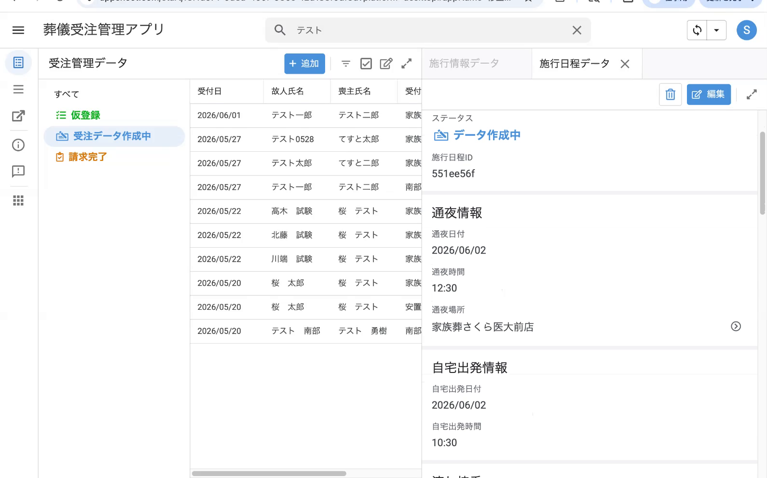This screenshot has height=478, width=767.
Task: Click the 家族葬さくら医大前店 location value
Action: (482, 327)
